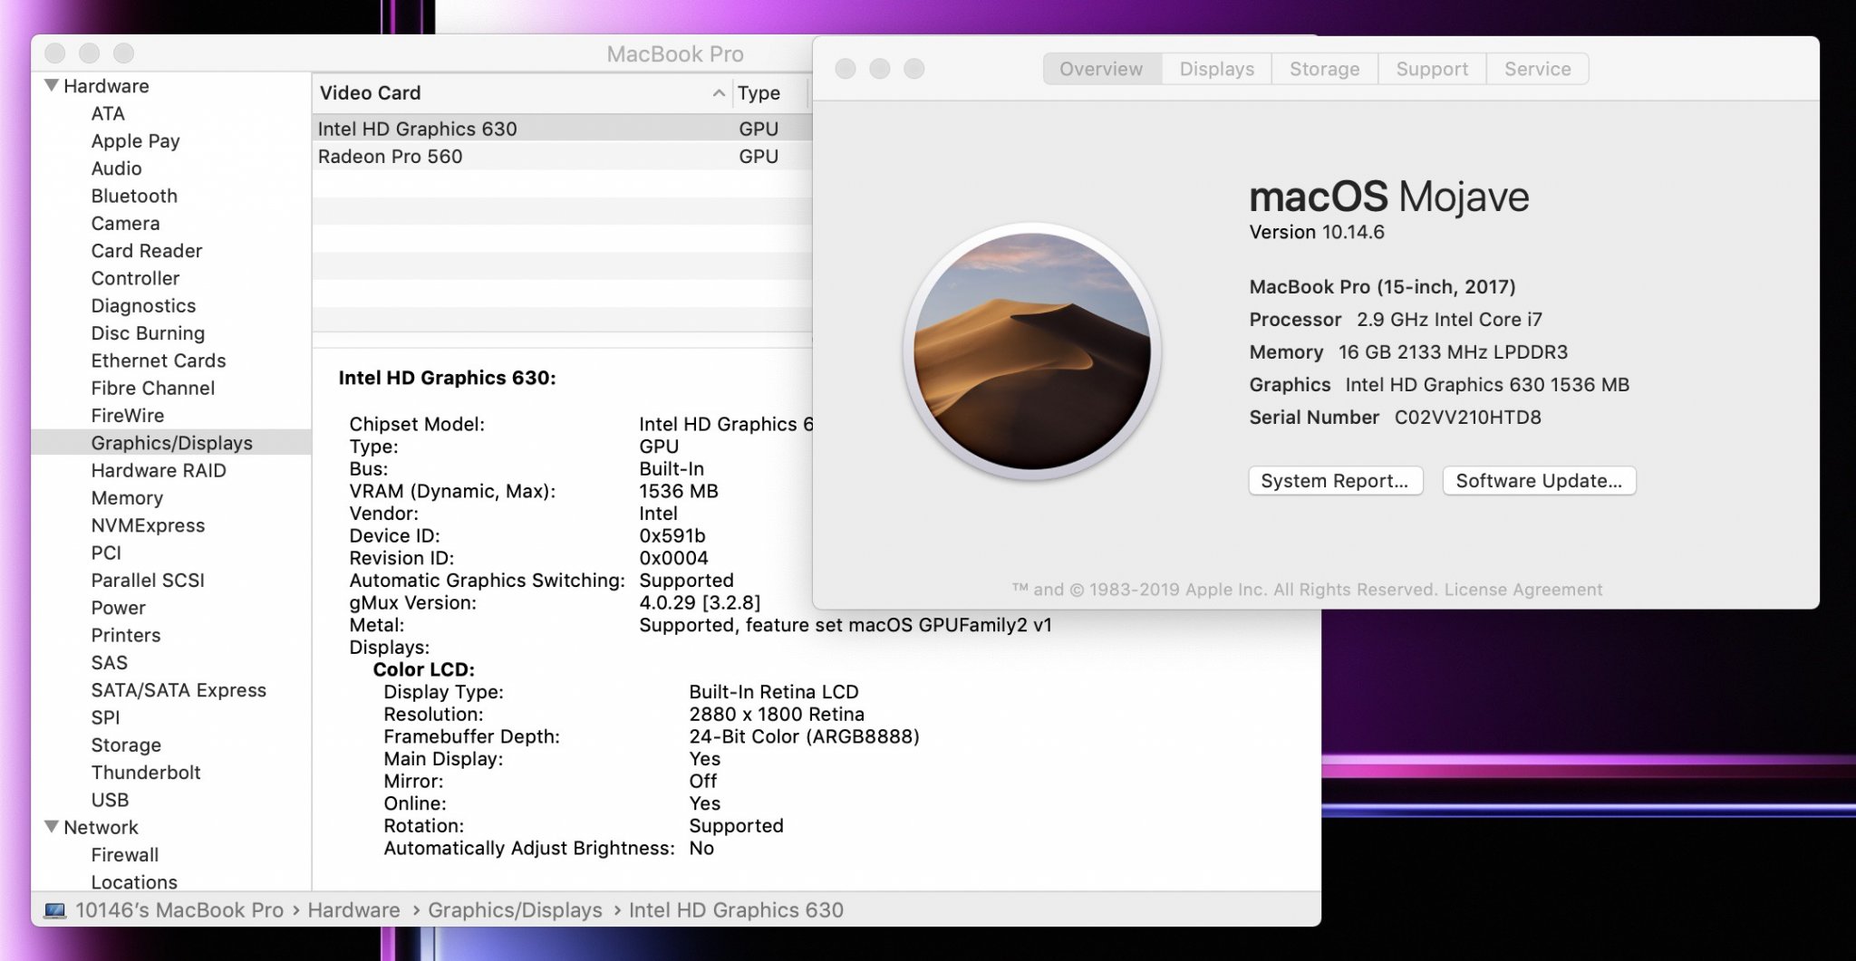Select Apple Pay in the sidebar

click(x=135, y=140)
